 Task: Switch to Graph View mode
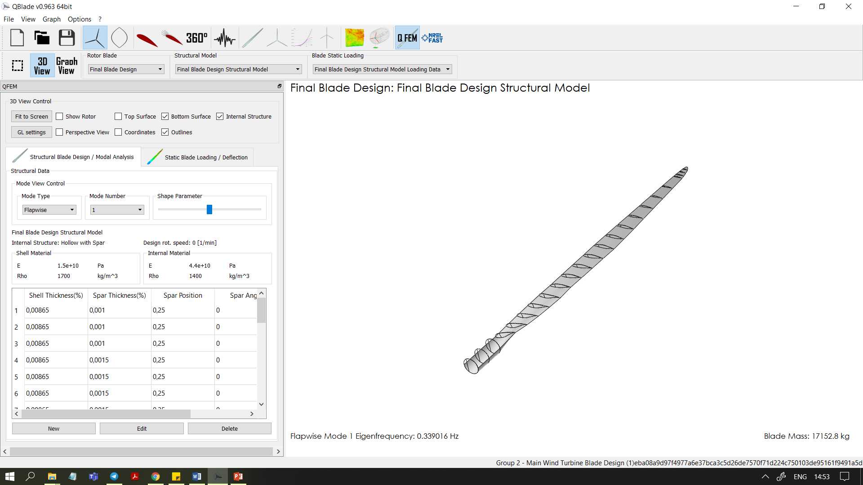click(x=67, y=66)
